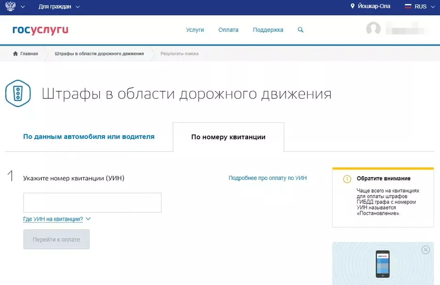
Task: Open dropdown arrow beside the emblem
Action: tap(23, 7)
